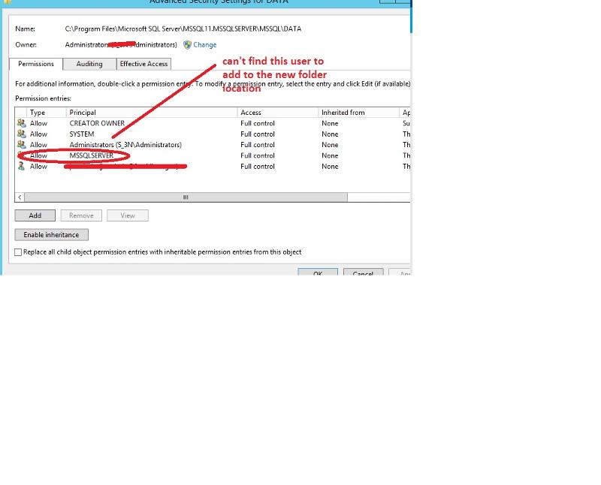Click None in the Administrators row

(x=330, y=145)
